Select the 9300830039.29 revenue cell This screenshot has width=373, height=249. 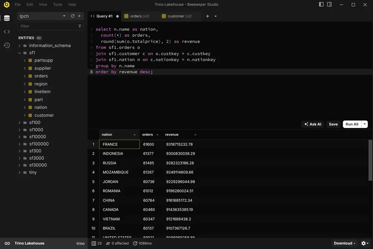[181, 153]
